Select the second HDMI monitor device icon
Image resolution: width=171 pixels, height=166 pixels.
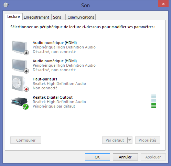click(20, 66)
